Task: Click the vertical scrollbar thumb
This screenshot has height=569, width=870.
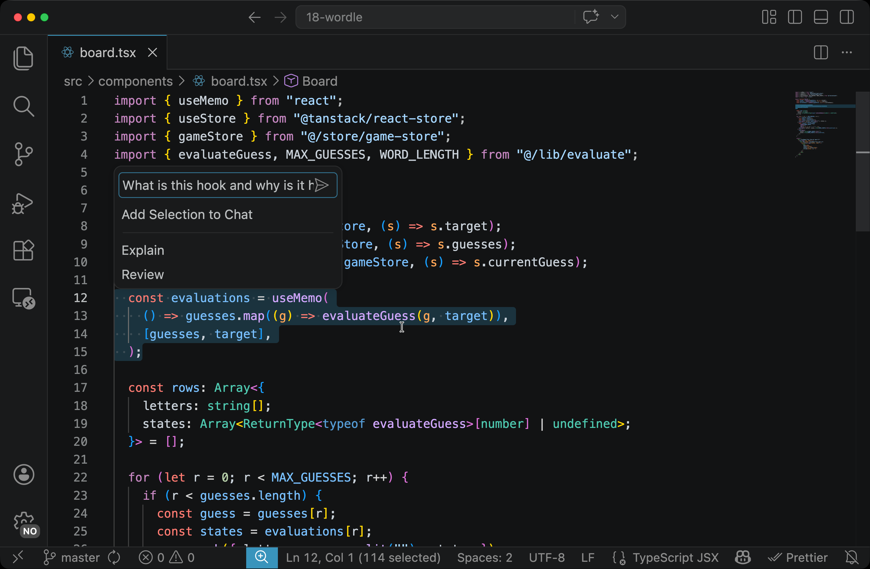Action: (x=863, y=161)
